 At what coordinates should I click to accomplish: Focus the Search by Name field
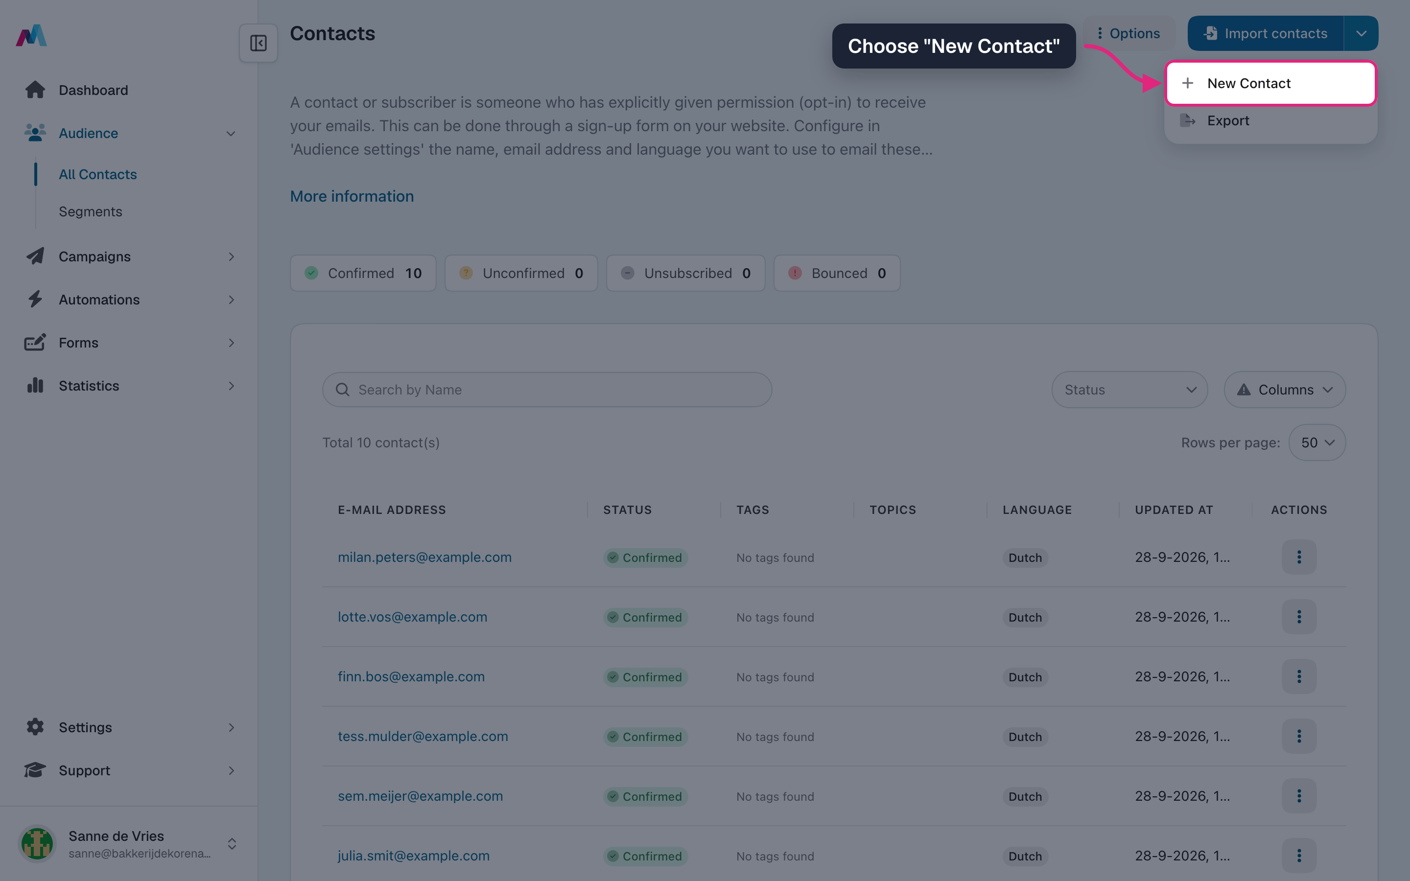pos(547,390)
